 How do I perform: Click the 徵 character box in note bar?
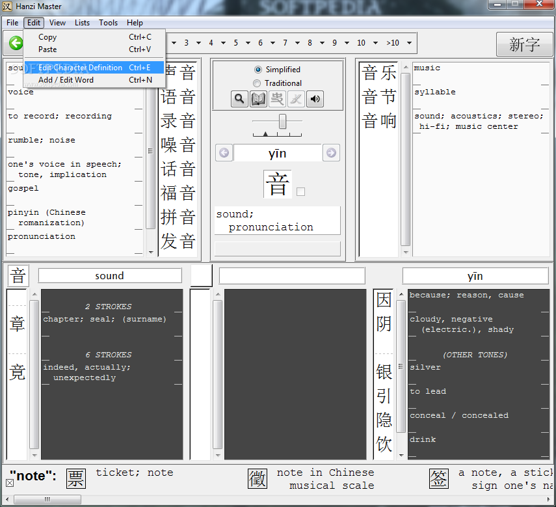(258, 478)
